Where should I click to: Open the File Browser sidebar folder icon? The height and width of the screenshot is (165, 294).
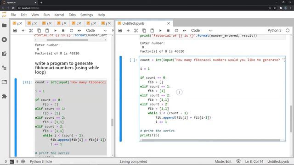(4, 25)
